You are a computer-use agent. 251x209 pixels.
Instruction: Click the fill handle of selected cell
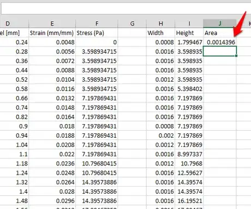pos(236,56)
